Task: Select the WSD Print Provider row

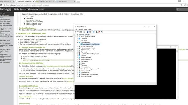Action: tap(86, 76)
